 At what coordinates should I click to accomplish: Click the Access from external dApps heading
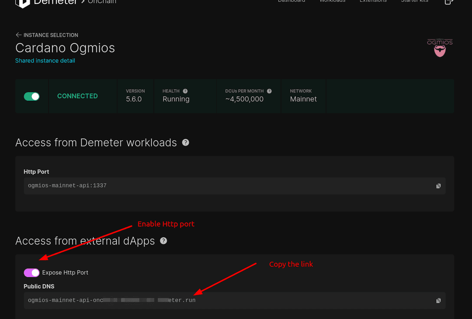pos(85,241)
